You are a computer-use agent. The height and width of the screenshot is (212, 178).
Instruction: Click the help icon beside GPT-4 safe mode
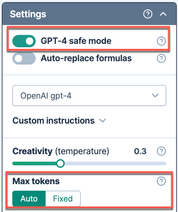tap(161, 41)
